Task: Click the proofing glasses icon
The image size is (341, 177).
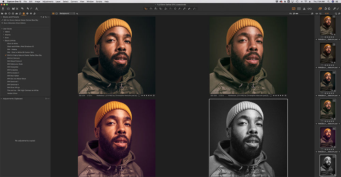Action: tap(310, 8)
